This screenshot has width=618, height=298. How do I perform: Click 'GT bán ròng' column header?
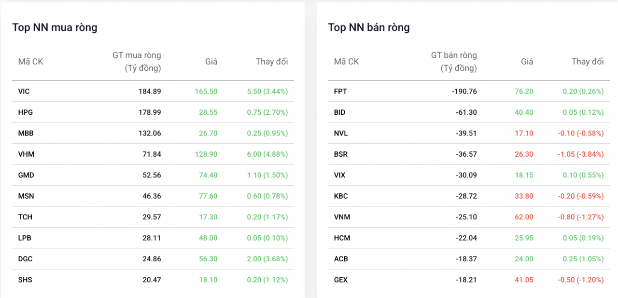click(453, 62)
